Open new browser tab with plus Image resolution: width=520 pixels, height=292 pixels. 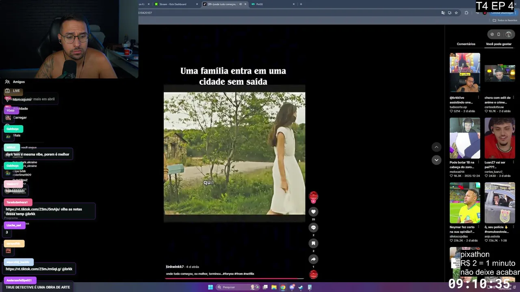(301, 4)
